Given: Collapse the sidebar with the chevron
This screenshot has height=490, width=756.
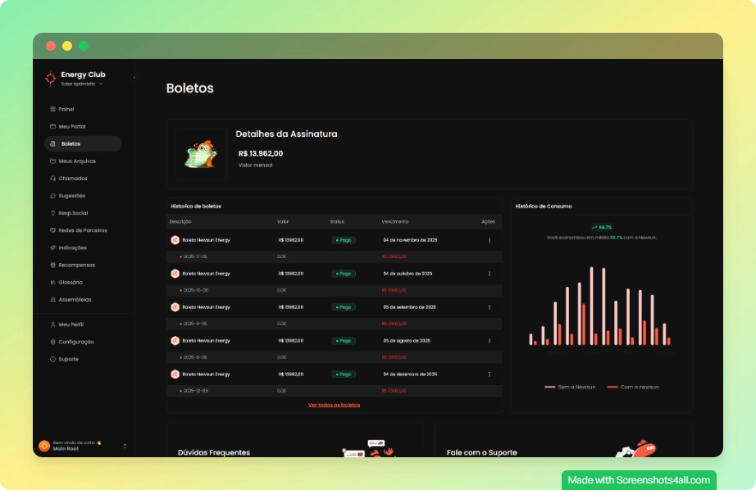Looking at the screenshot, I should (134, 77).
